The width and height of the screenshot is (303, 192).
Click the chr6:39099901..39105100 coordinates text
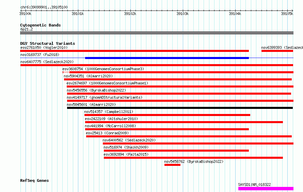click(x=44, y=7)
